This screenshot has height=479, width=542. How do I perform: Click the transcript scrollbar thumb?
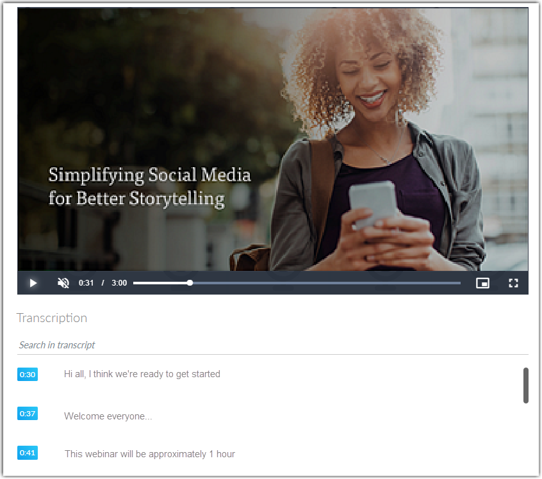(526, 386)
